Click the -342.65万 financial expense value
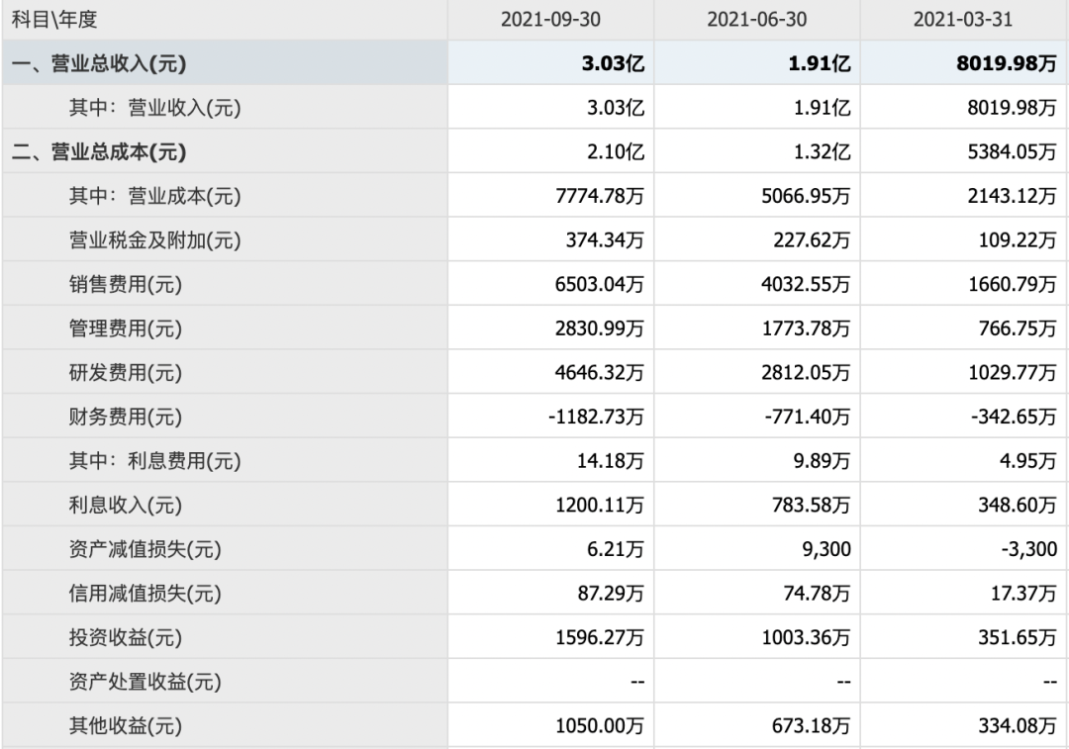The width and height of the screenshot is (1069, 749). [1014, 417]
